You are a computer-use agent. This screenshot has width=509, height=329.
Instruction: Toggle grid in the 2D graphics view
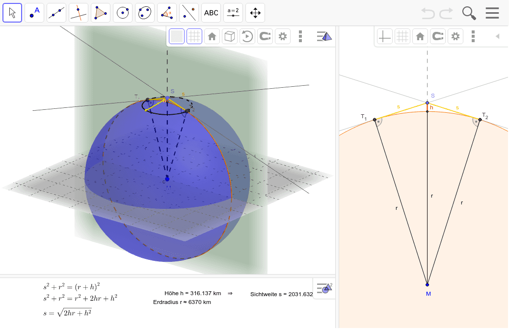coord(402,36)
